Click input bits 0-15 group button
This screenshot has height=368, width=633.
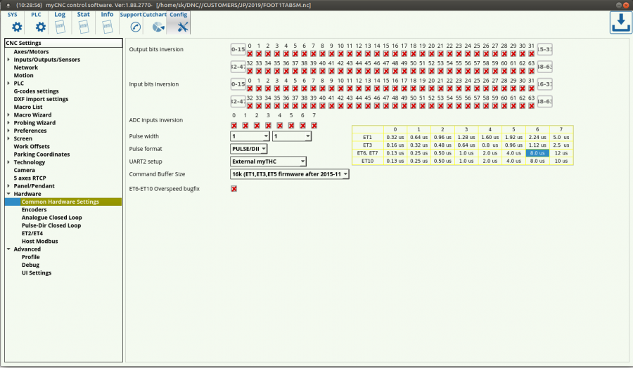pyautogui.click(x=238, y=84)
